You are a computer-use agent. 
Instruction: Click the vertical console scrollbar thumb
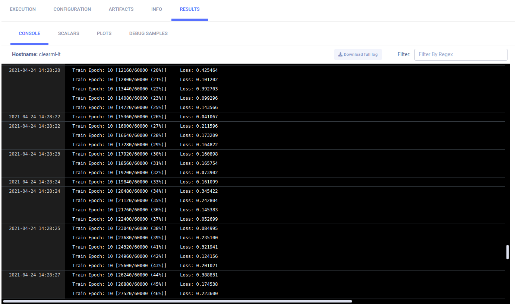click(507, 252)
